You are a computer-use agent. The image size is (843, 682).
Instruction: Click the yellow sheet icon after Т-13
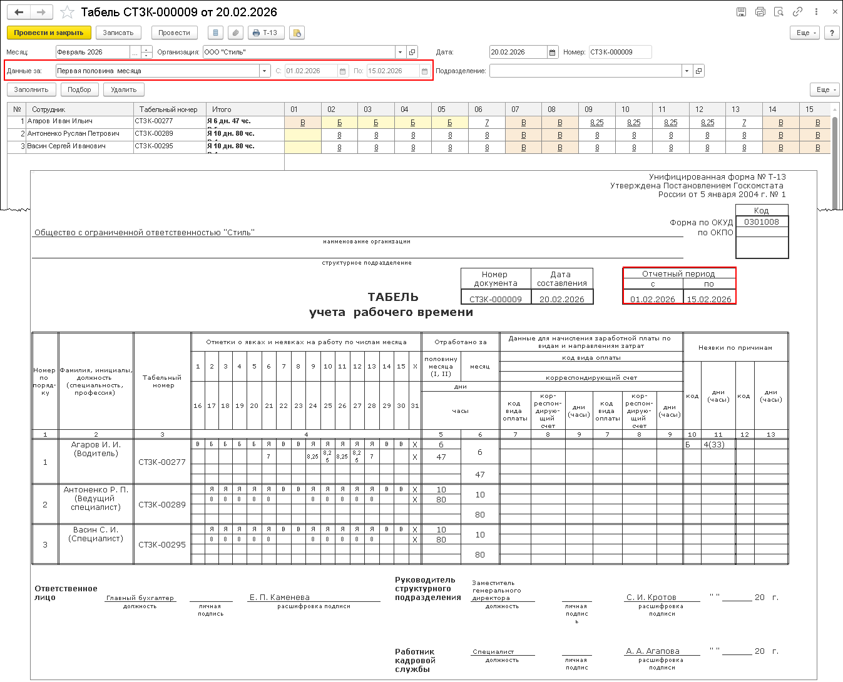(297, 33)
